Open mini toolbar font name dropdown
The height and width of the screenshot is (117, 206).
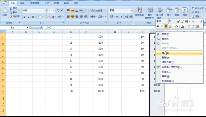[167, 22]
